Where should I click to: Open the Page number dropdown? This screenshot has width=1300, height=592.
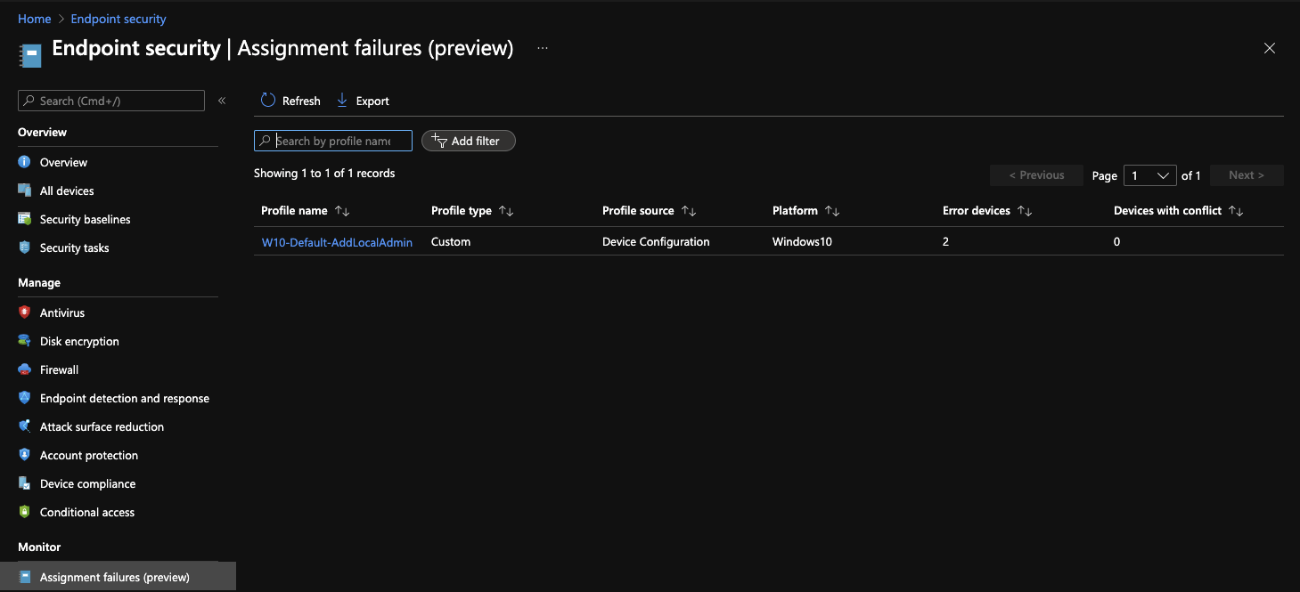[1150, 175]
